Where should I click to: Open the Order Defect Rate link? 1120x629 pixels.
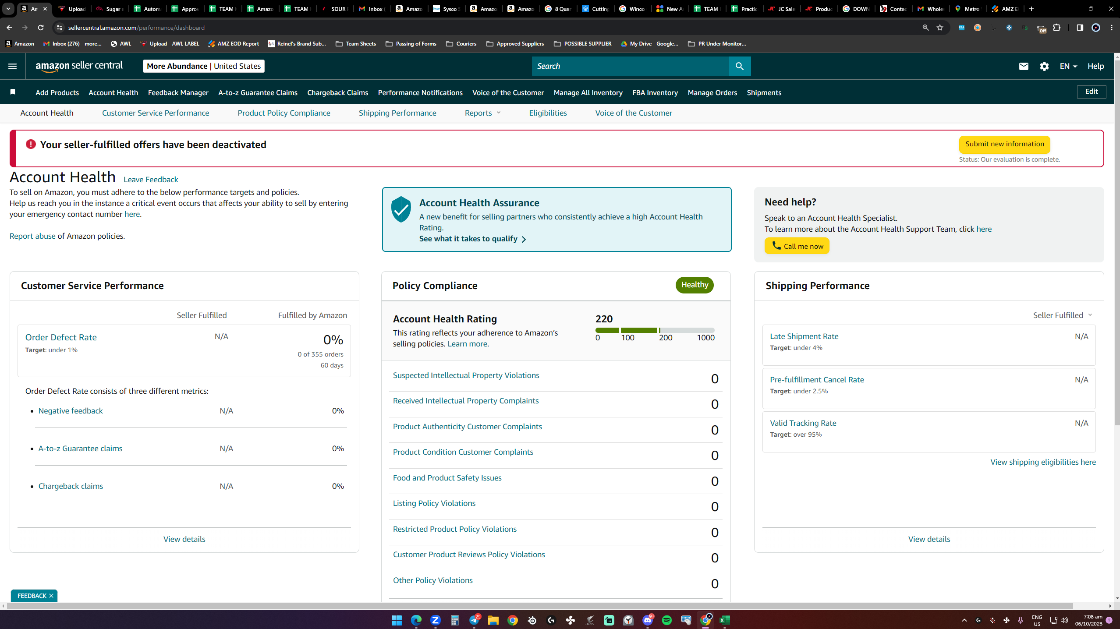click(61, 337)
